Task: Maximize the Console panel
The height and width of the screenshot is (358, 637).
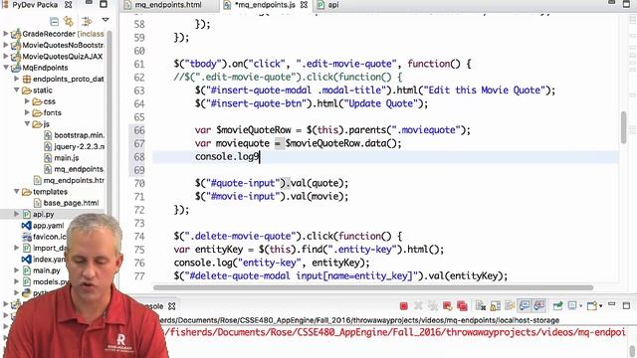Action: pos(626,305)
